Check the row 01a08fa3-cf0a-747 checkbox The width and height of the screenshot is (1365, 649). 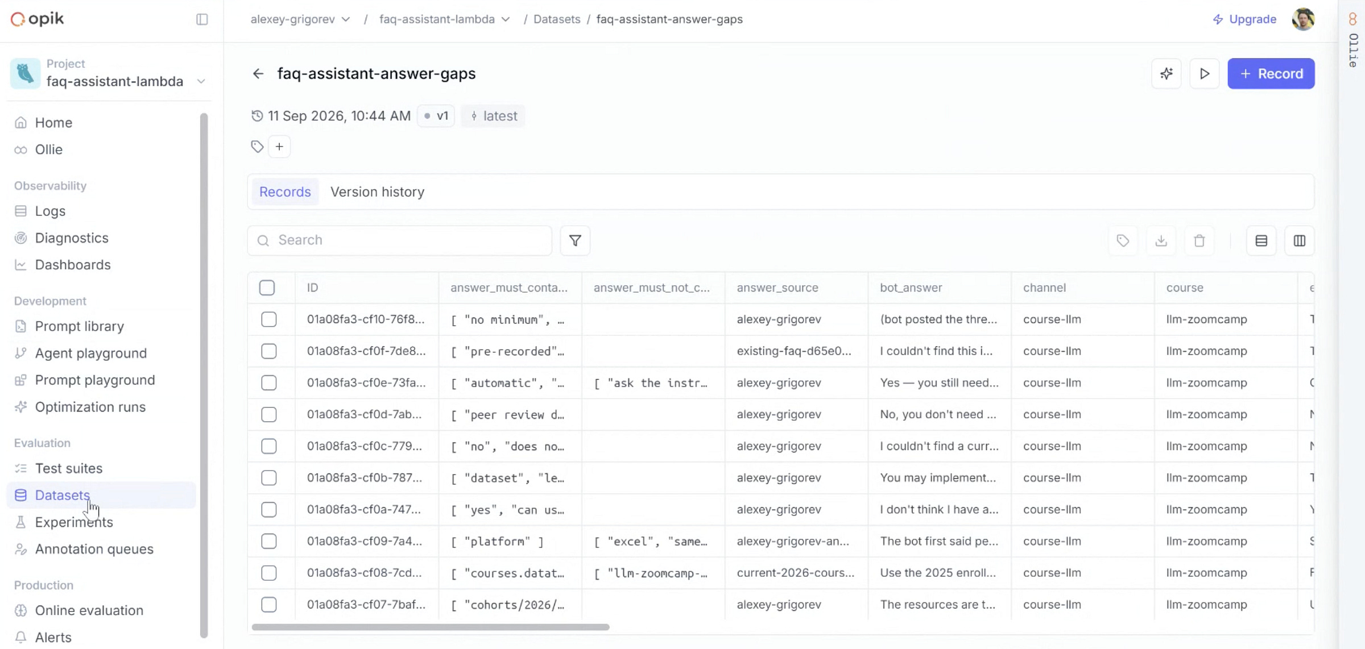pos(268,510)
